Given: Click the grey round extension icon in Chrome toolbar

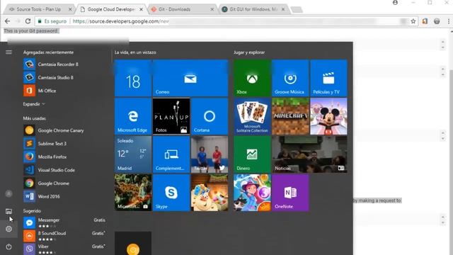Looking at the screenshot, I should 437,21.
